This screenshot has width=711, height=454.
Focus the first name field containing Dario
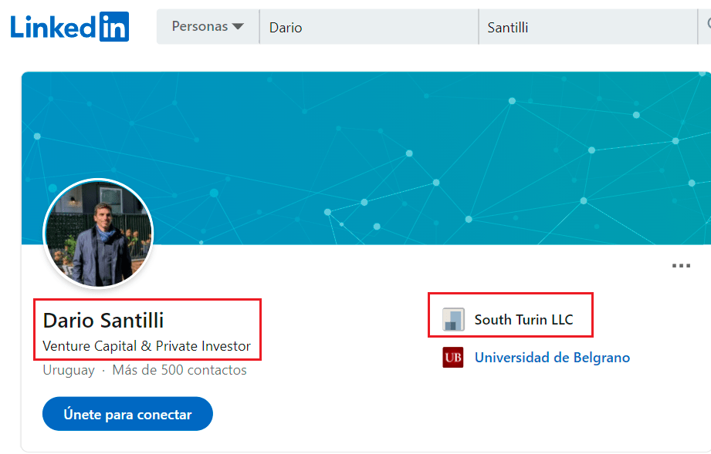[368, 27]
